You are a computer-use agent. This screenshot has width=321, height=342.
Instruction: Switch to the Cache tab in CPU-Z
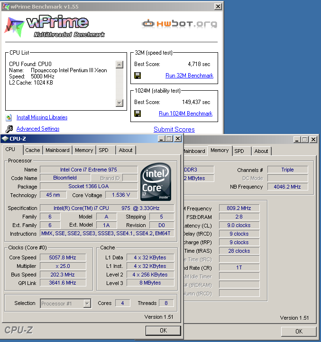[x=33, y=150]
